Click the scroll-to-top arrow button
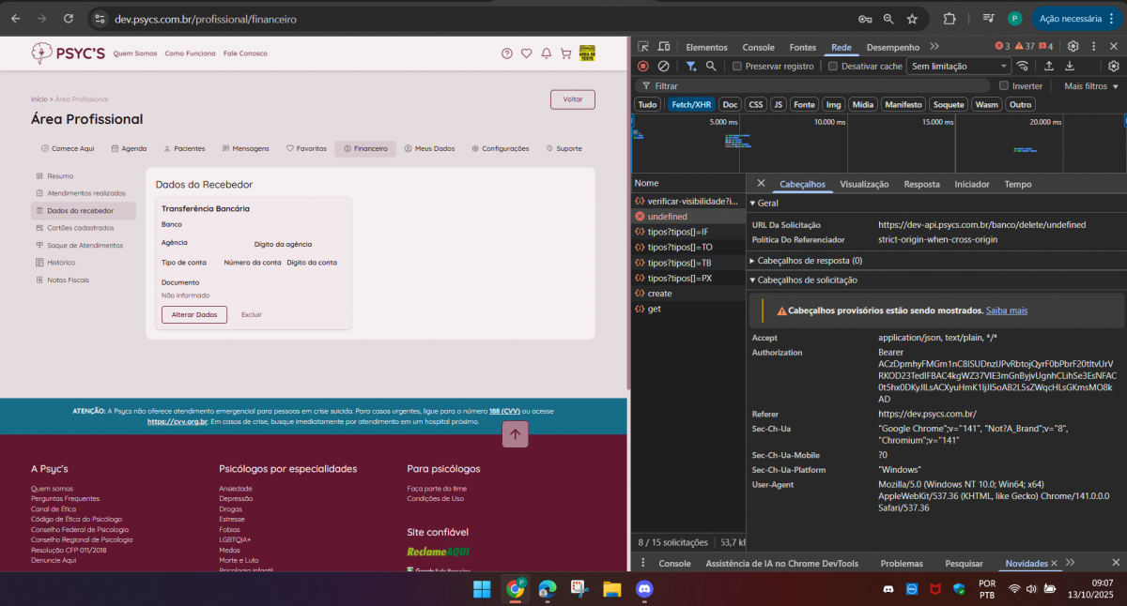This screenshot has height=606, width=1127. (517, 433)
